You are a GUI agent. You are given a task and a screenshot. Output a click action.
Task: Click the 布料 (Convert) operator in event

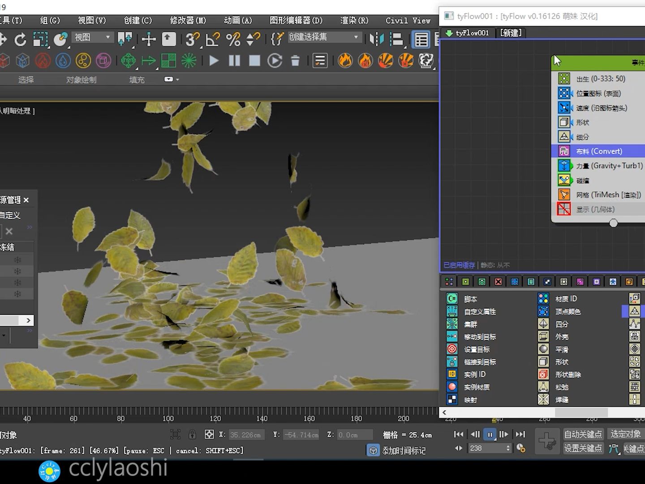click(x=599, y=151)
